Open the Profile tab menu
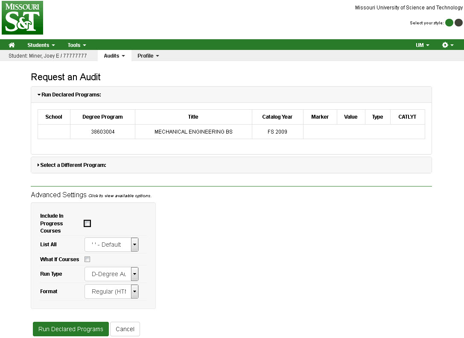Image resolution: width=464 pixels, height=338 pixels. point(148,55)
